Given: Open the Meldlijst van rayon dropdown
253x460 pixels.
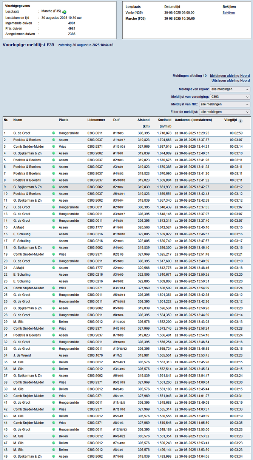Looking at the screenshot, I should click(x=230, y=89).
